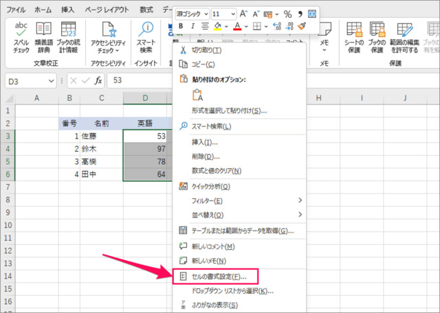Click the Name Box showing D3
Screen dimensions: 440x313
27,80
